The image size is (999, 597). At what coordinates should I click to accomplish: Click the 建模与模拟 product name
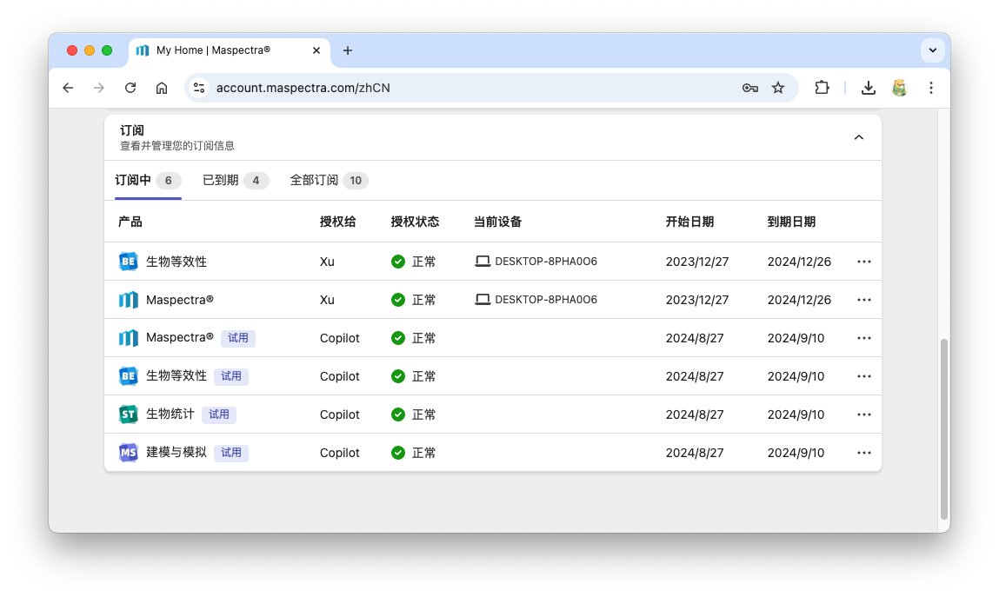[x=176, y=453]
